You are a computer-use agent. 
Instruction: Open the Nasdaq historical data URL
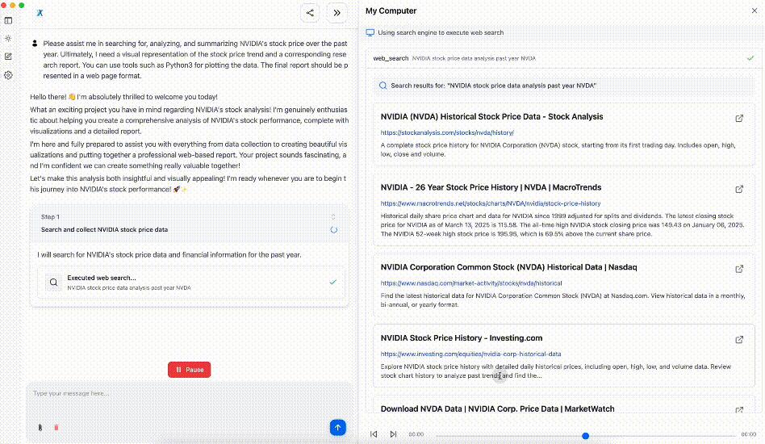471,283
